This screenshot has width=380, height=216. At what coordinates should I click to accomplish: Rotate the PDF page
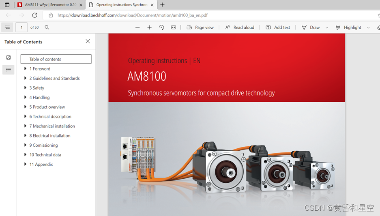pos(161,28)
